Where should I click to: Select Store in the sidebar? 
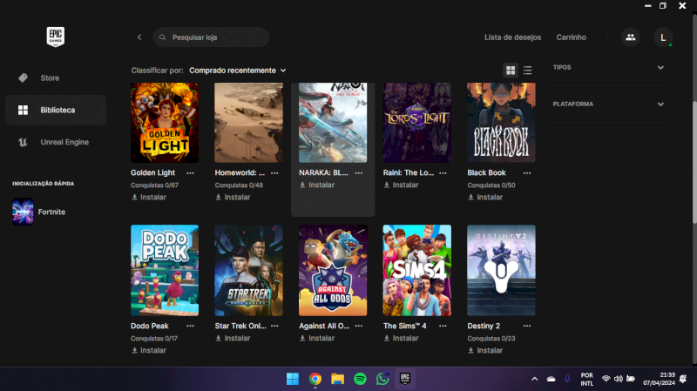[50, 78]
